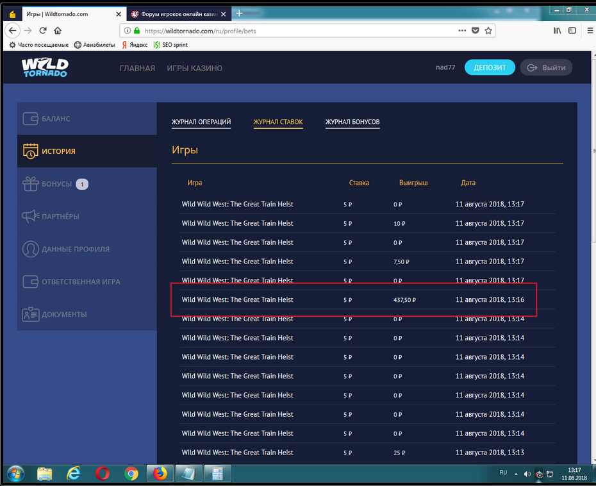Open the Firefox hamburger menu
The width and height of the screenshot is (596, 486).
pos(590,30)
